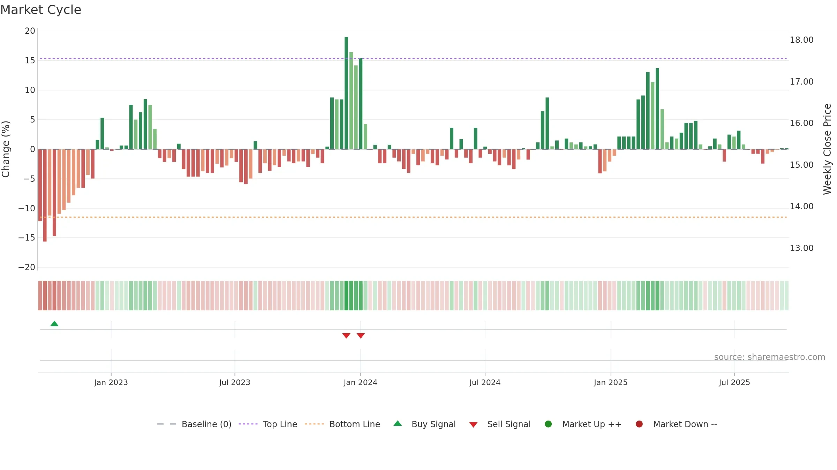Viewport: 837px width, 470px height.
Task: Click the red triangle icon in legend
Action: pos(473,425)
